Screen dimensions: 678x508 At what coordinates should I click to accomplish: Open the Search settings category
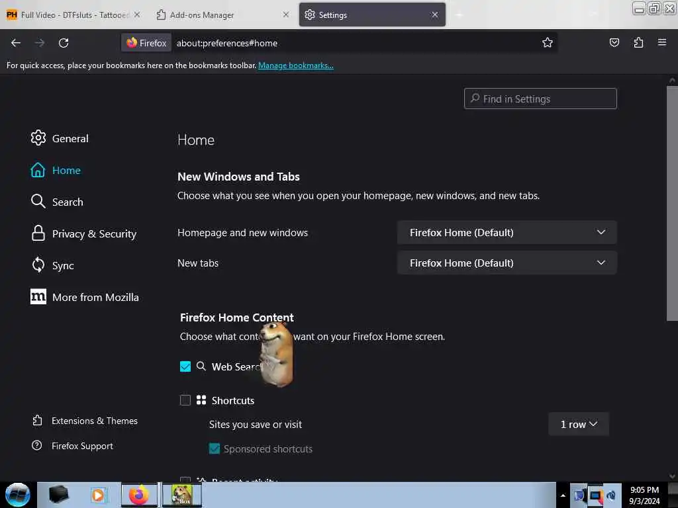coord(68,202)
